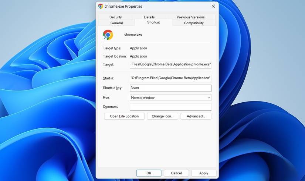Click the empty Comment field
This screenshot has height=181, width=305.
click(170, 107)
